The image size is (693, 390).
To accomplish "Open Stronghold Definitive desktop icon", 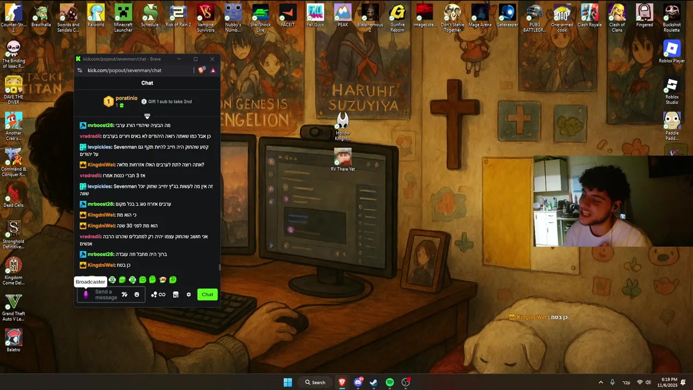I will (14, 235).
